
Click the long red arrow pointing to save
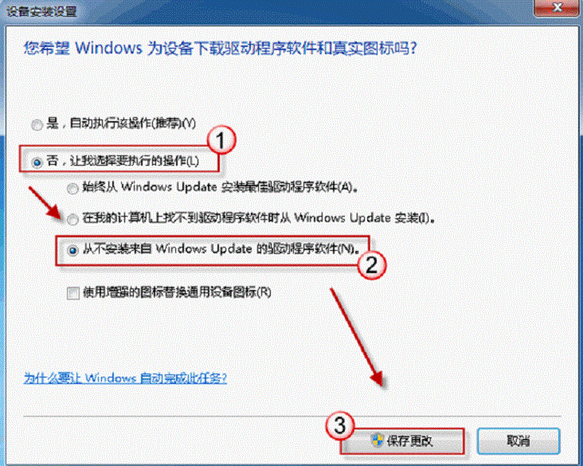[x=356, y=337]
